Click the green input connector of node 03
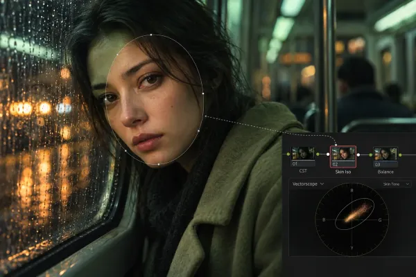The width and height of the screenshot is (416, 277). 371,154
